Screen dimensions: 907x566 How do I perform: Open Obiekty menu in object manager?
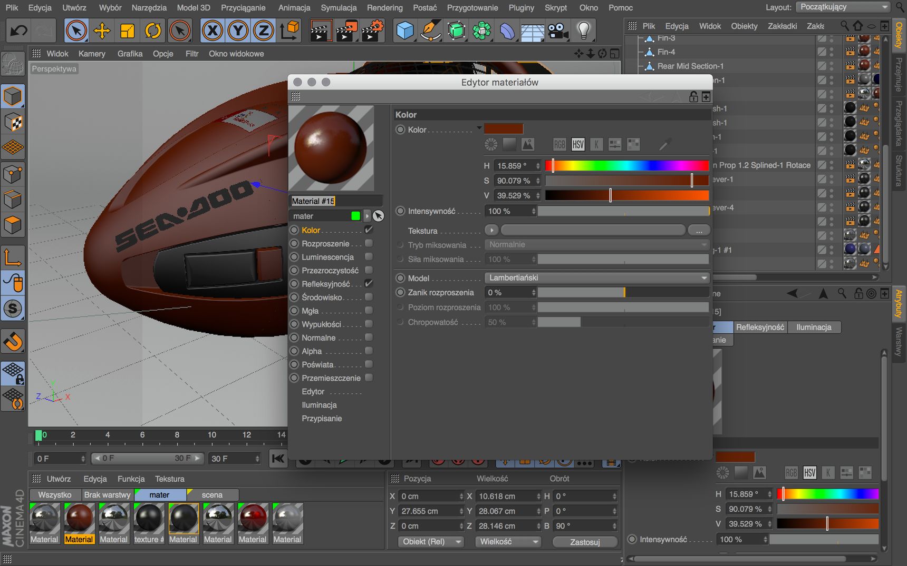tap(744, 26)
